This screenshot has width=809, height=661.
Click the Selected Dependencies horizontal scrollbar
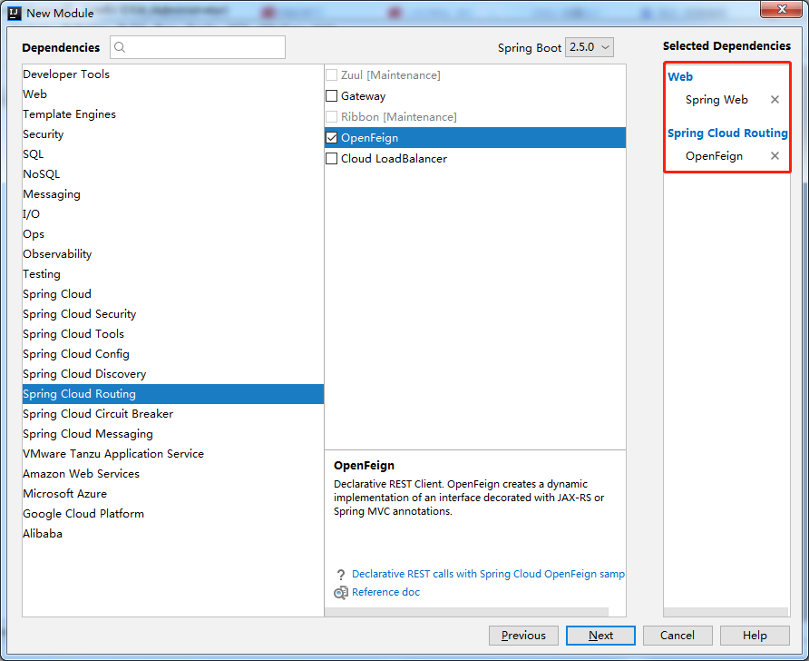726,612
